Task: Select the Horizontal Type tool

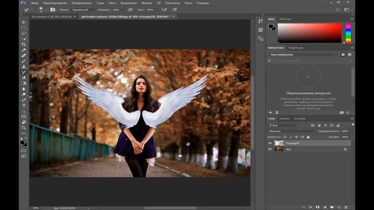Action: pos(23,106)
